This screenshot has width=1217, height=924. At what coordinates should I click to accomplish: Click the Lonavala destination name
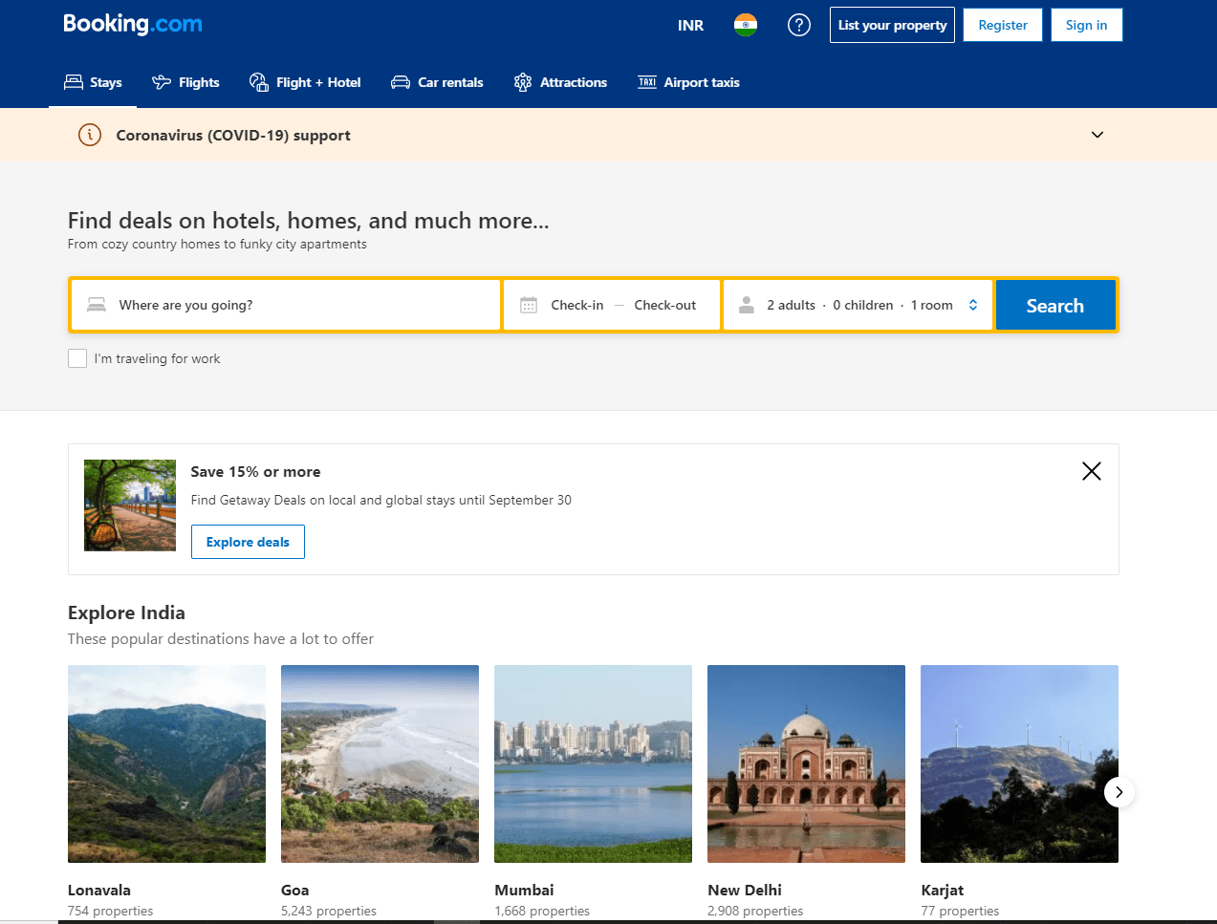click(x=99, y=890)
